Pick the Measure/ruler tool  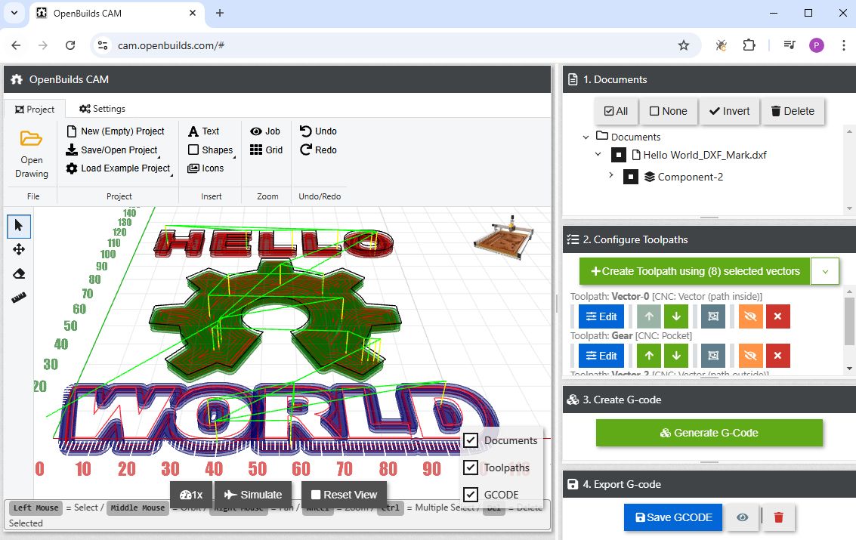[x=19, y=297]
